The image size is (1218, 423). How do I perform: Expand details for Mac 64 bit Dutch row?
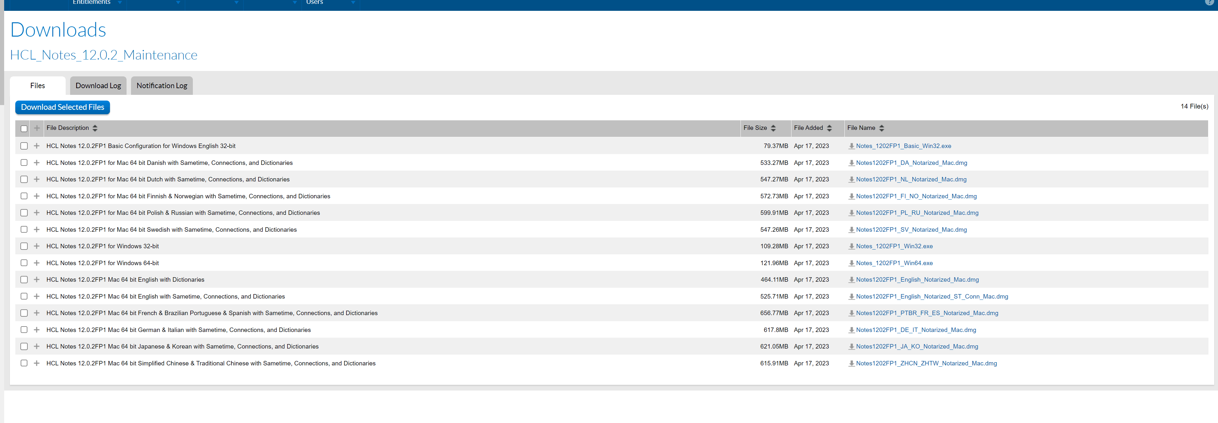[x=36, y=180]
